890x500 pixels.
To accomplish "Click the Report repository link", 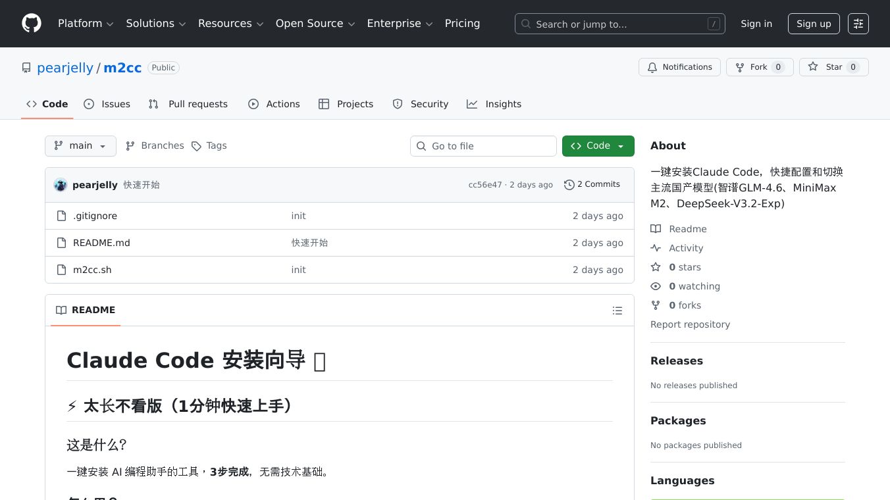I will 690,324.
